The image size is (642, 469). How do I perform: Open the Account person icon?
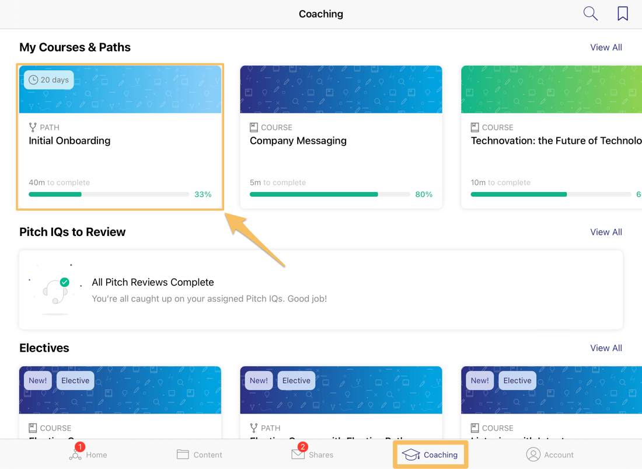tap(533, 454)
